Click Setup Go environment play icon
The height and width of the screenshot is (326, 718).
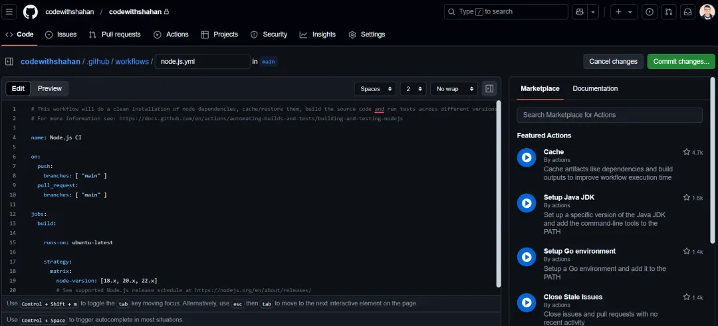click(x=527, y=257)
